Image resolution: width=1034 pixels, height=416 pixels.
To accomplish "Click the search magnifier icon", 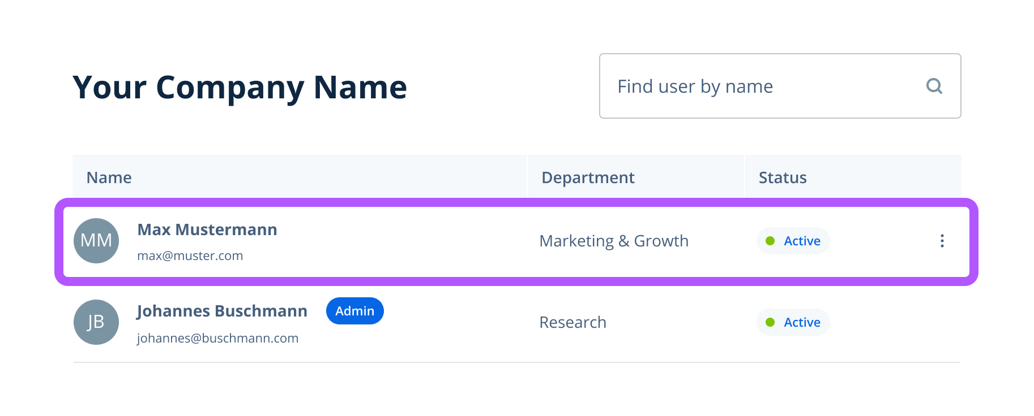I will (934, 86).
